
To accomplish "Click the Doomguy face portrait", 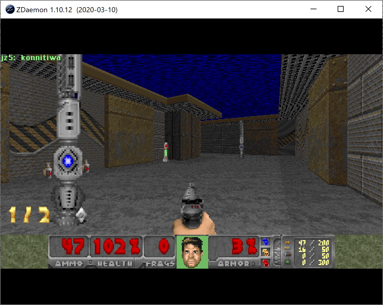I will 192,252.
